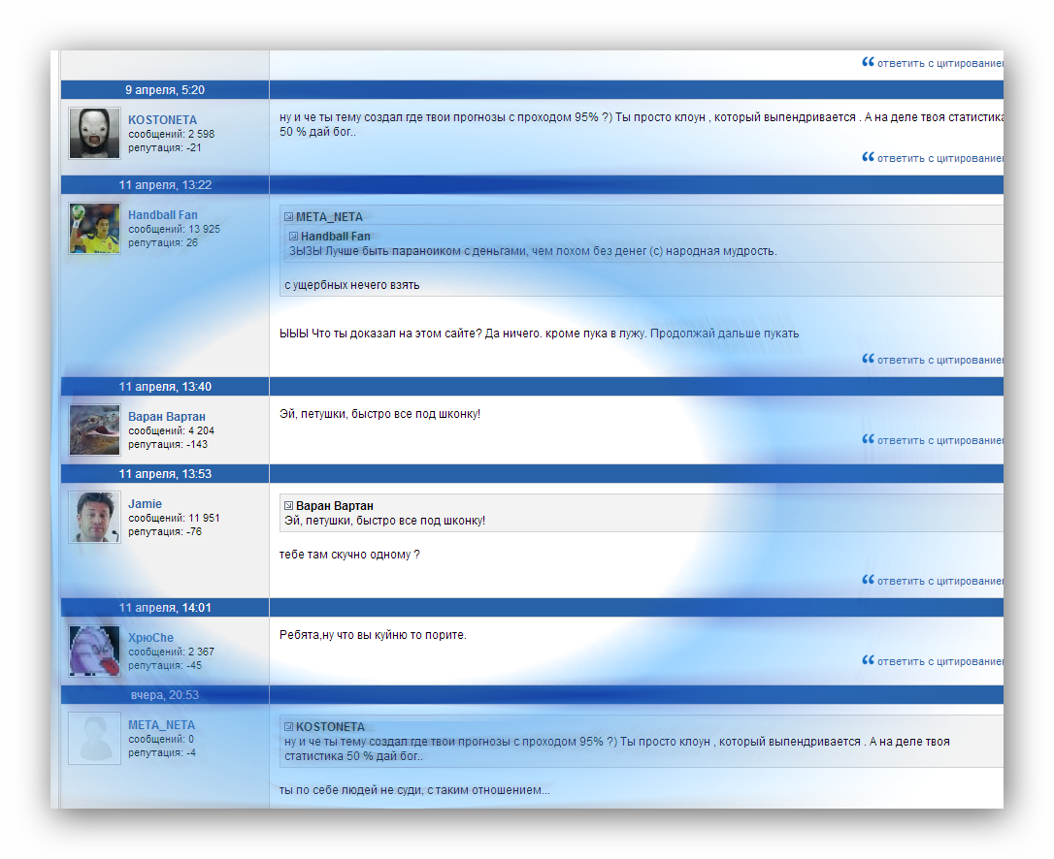Click the post timestamp '11 апреля, 13:53'

point(165,474)
